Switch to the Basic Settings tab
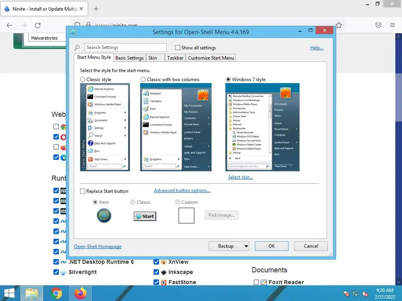This screenshot has height=301, width=402. pos(130,58)
